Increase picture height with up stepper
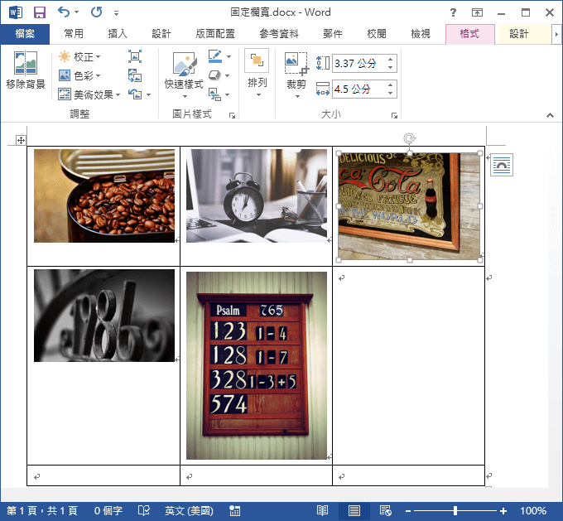 (x=391, y=59)
